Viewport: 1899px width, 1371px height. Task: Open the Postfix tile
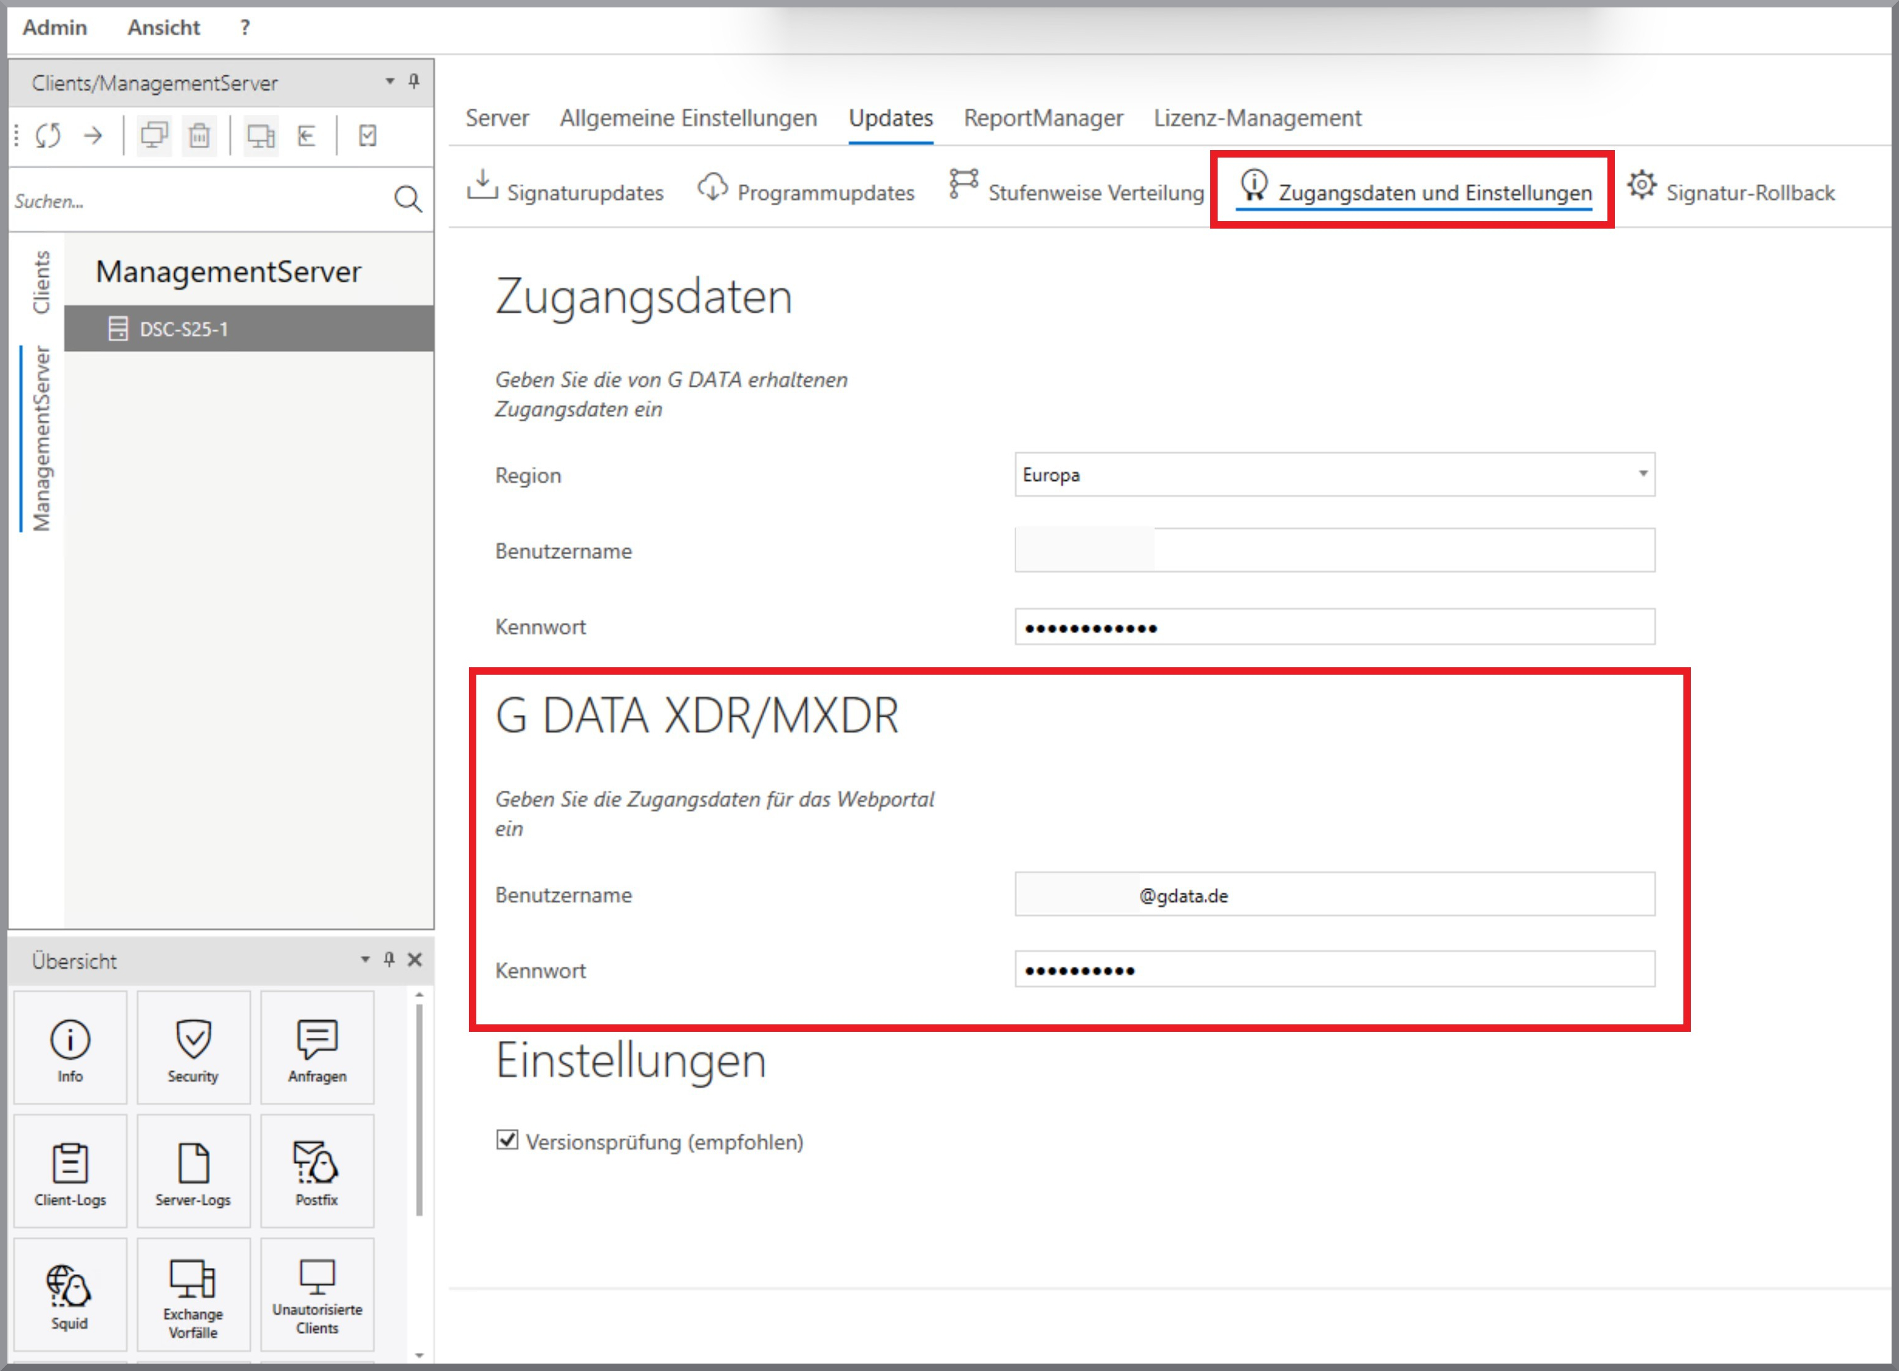point(318,1171)
